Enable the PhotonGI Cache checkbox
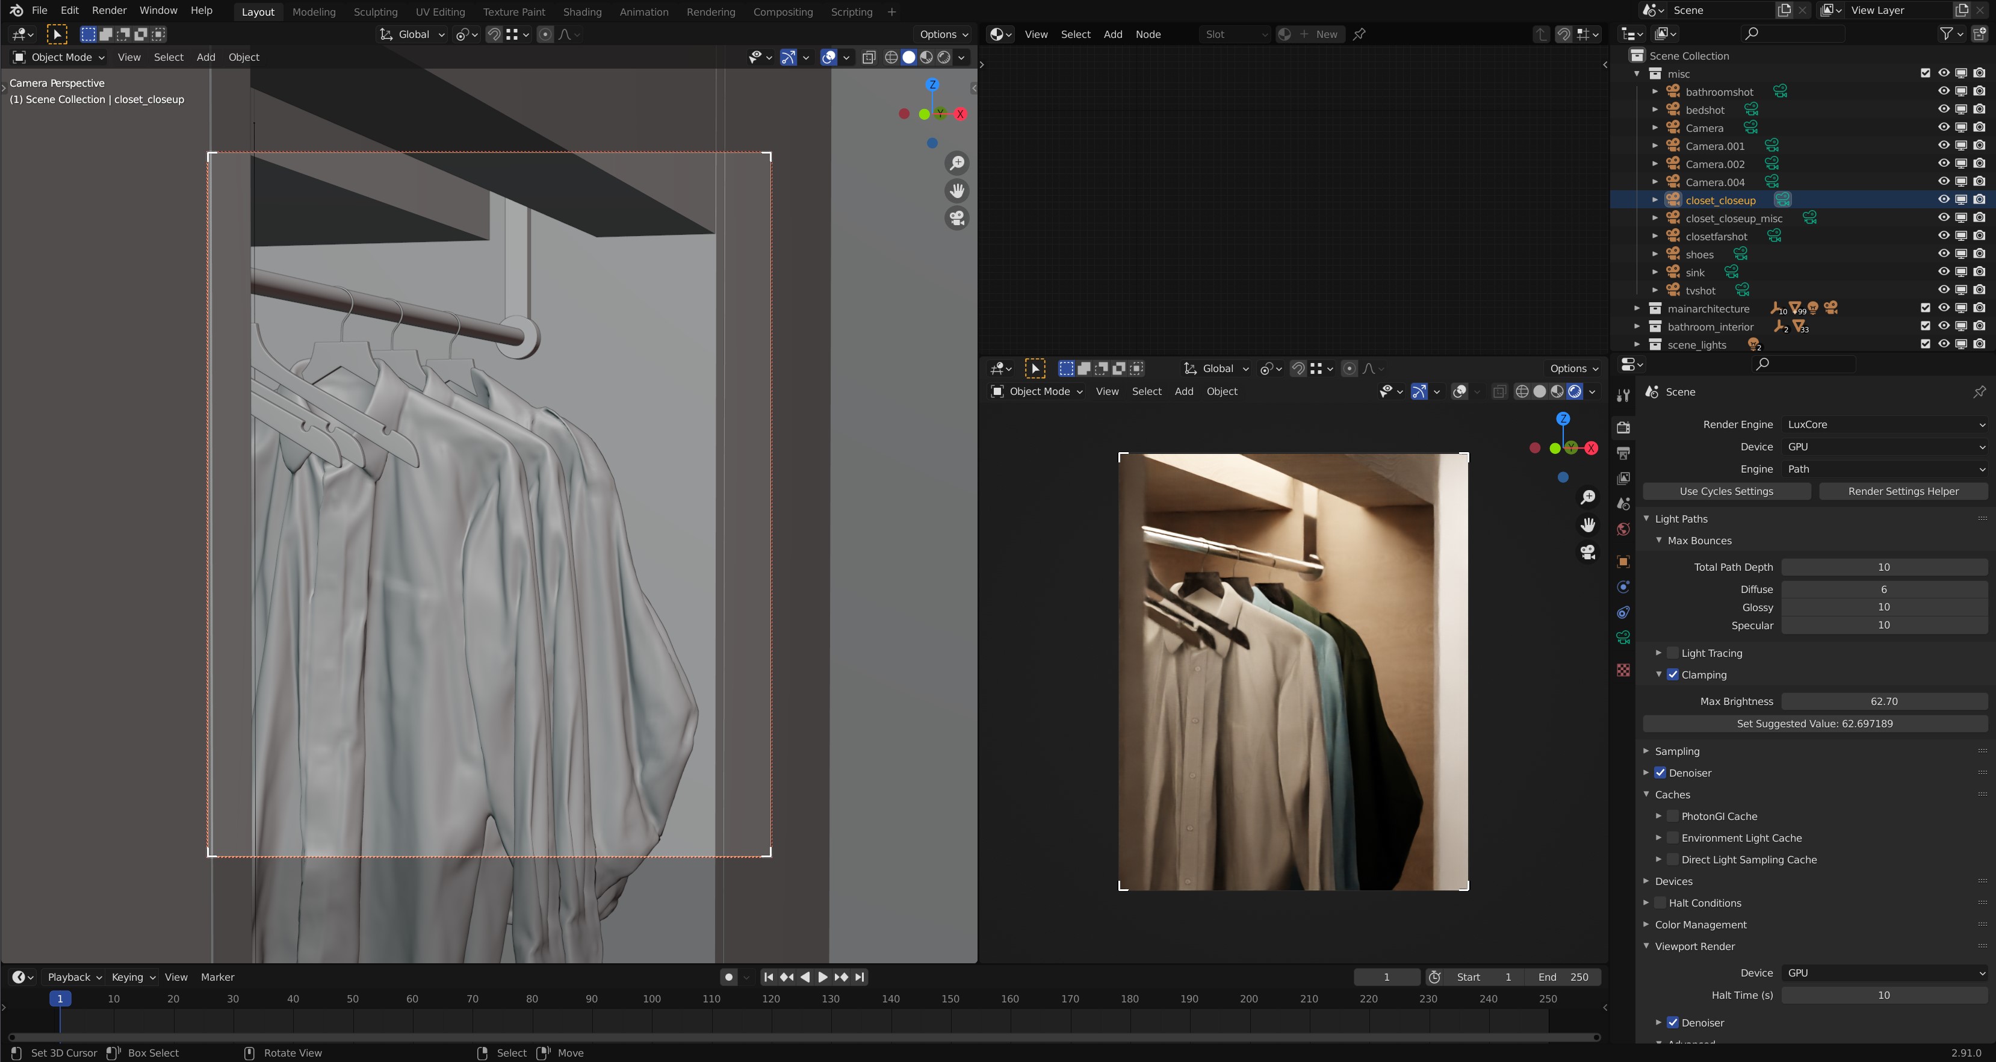Image resolution: width=1996 pixels, height=1062 pixels. pyautogui.click(x=1673, y=816)
